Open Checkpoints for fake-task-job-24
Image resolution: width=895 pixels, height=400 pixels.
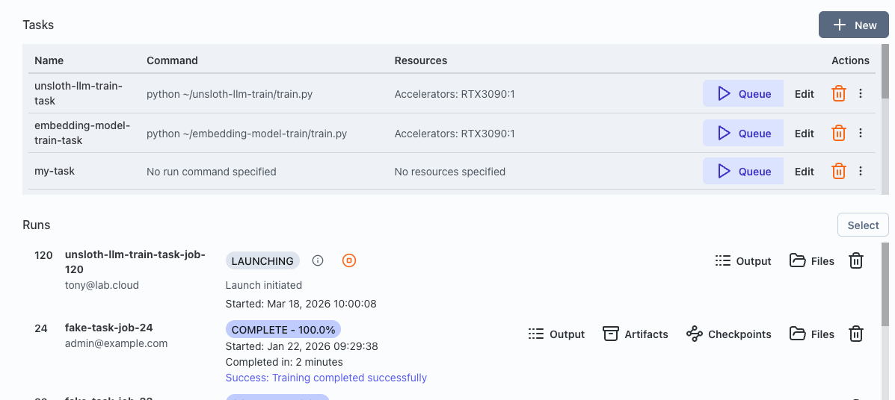[x=728, y=334]
